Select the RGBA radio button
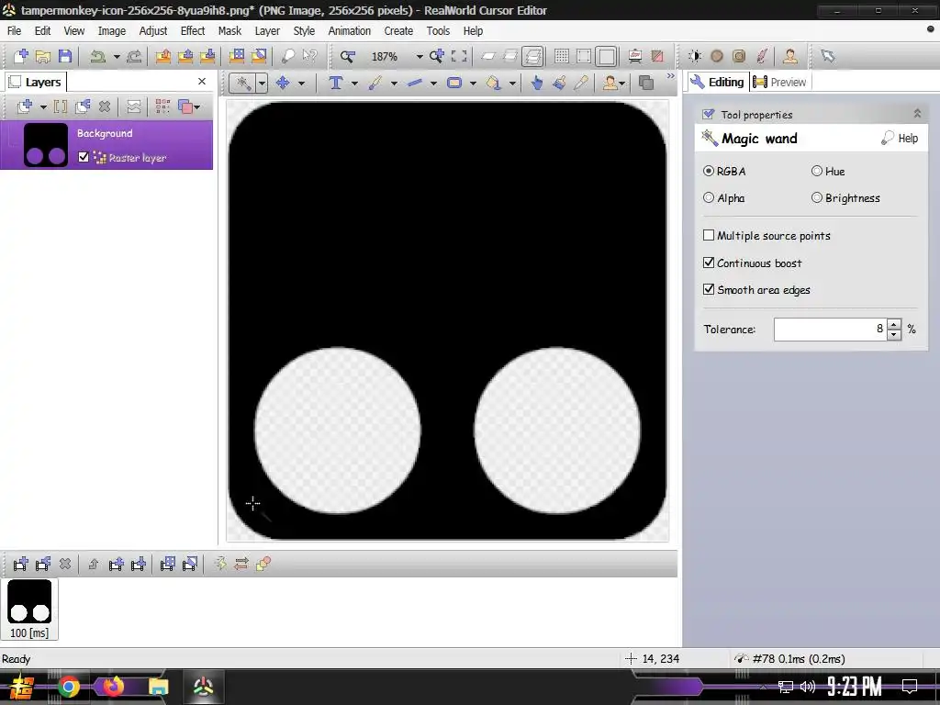This screenshot has width=940, height=705. coord(709,171)
